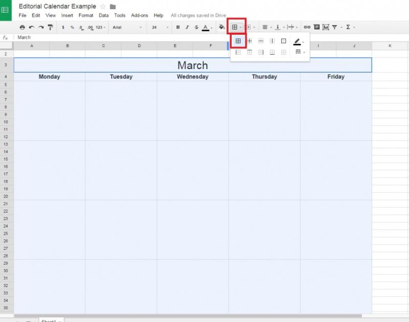
Task: Switch to the Sheet1 tab
Action: pos(50,320)
